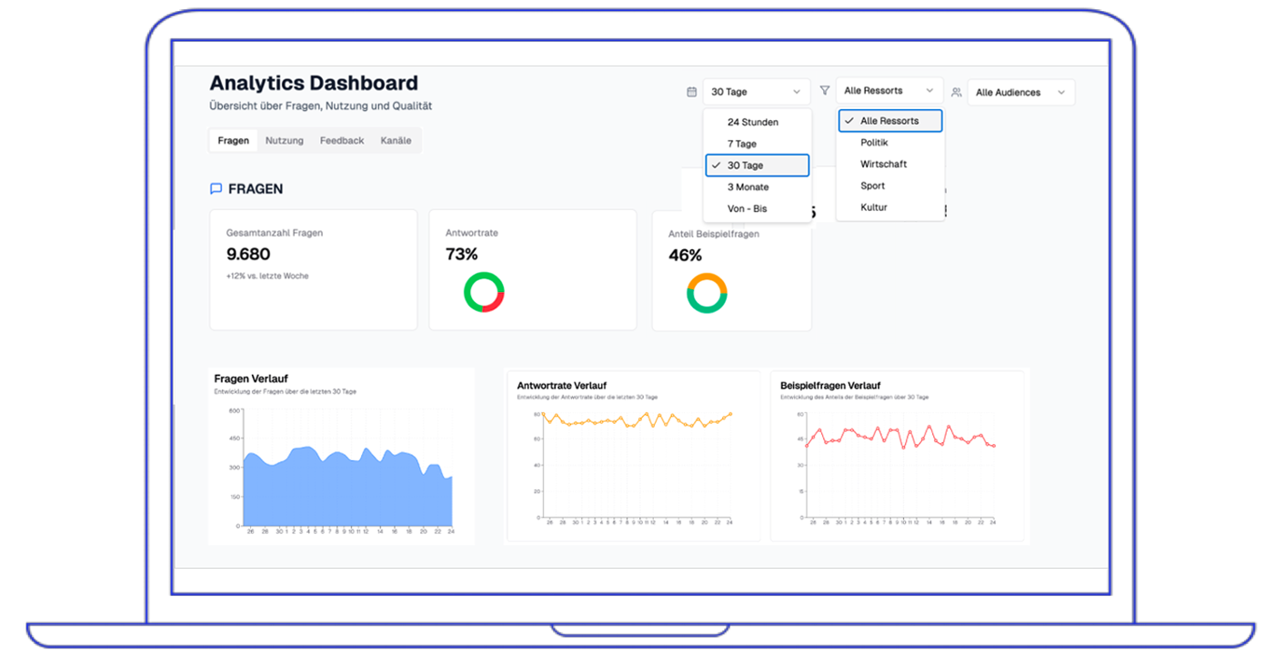1285x655 pixels.
Task: Open the 30 Tage time range dropdown
Action: (x=756, y=92)
